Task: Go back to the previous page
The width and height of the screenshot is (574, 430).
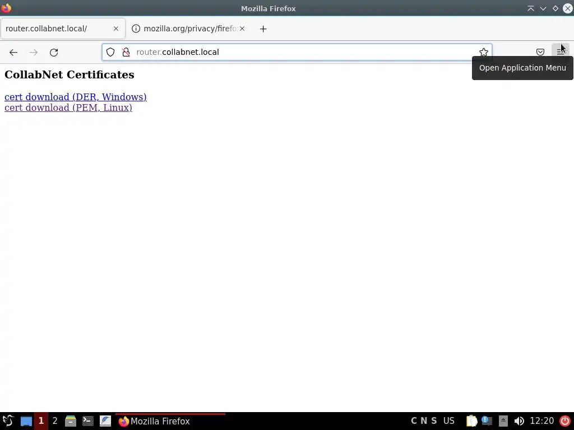Action: (13, 52)
